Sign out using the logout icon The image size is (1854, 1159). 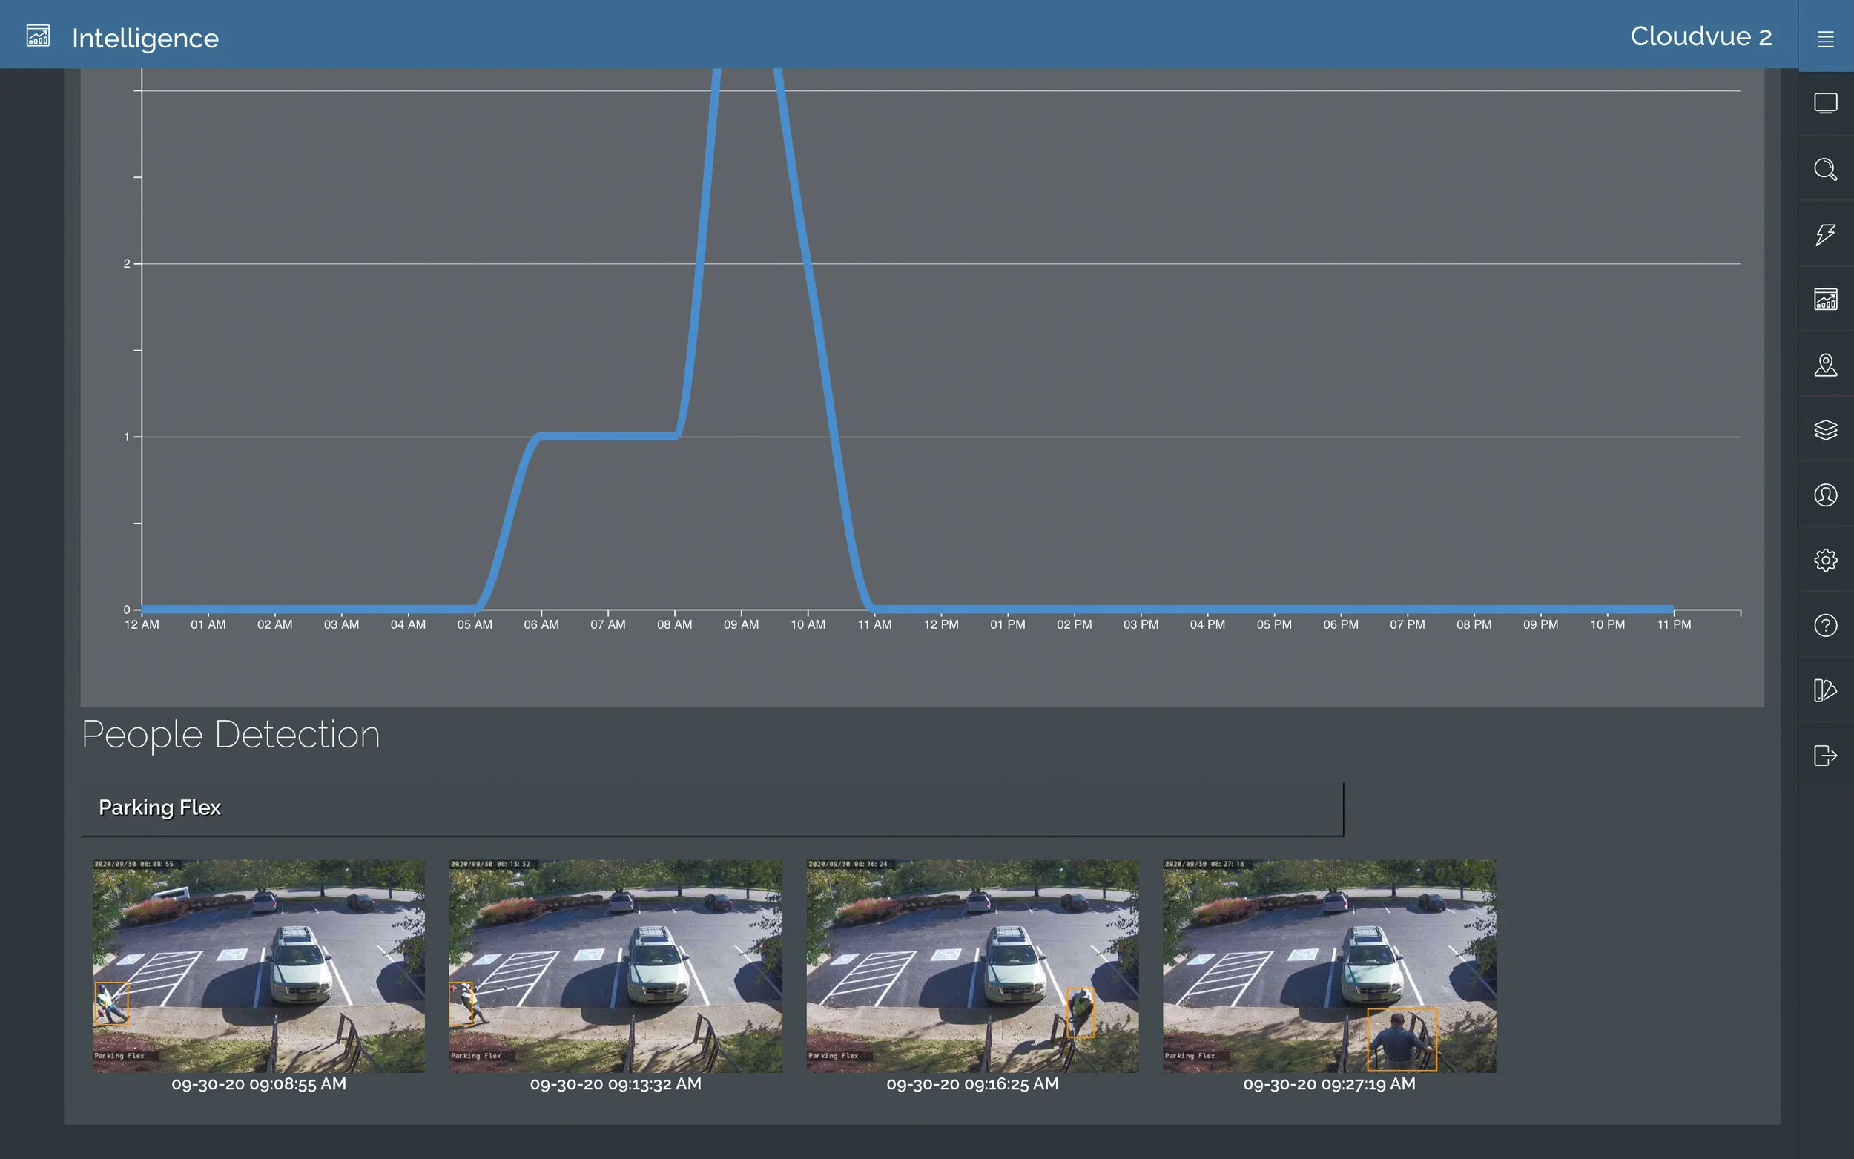click(1827, 755)
